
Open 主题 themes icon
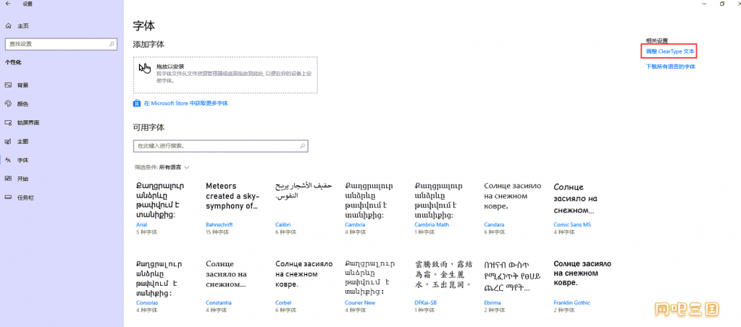pyautogui.click(x=8, y=142)
